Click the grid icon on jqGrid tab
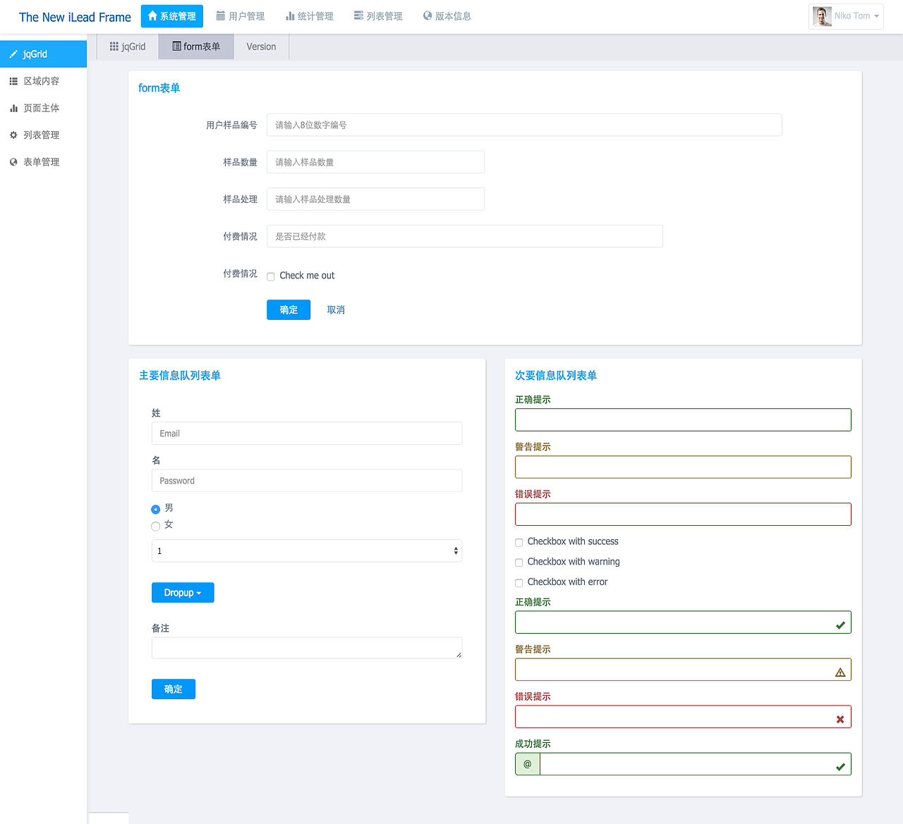The height and width of the screenshot is (824, 903). [114, 47]
